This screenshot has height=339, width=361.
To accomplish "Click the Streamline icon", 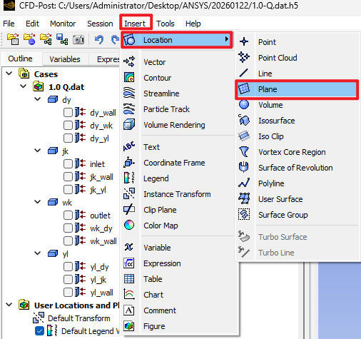I will 129,93.
